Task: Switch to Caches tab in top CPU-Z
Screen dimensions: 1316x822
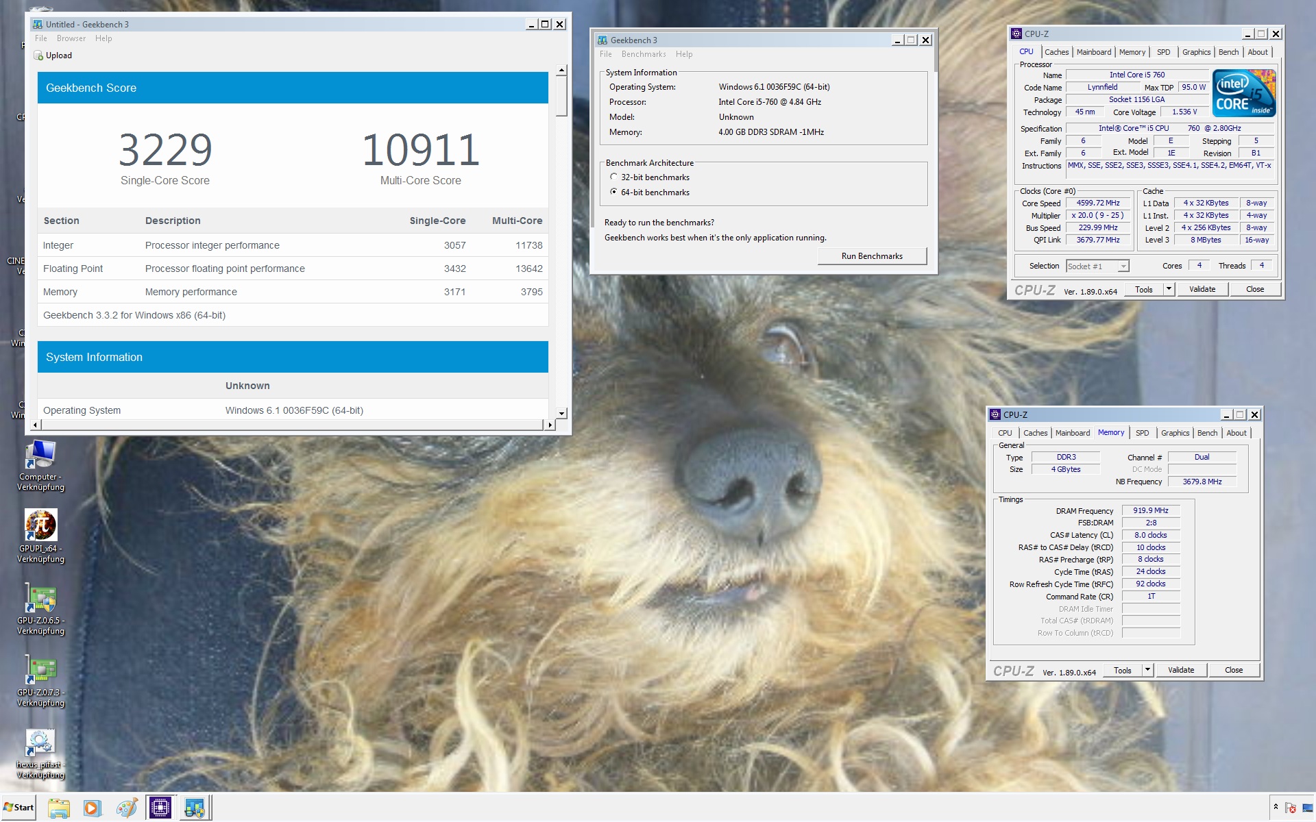Action: (1056, 52)
